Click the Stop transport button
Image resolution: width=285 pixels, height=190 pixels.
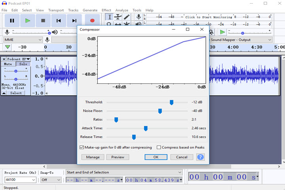43,21
